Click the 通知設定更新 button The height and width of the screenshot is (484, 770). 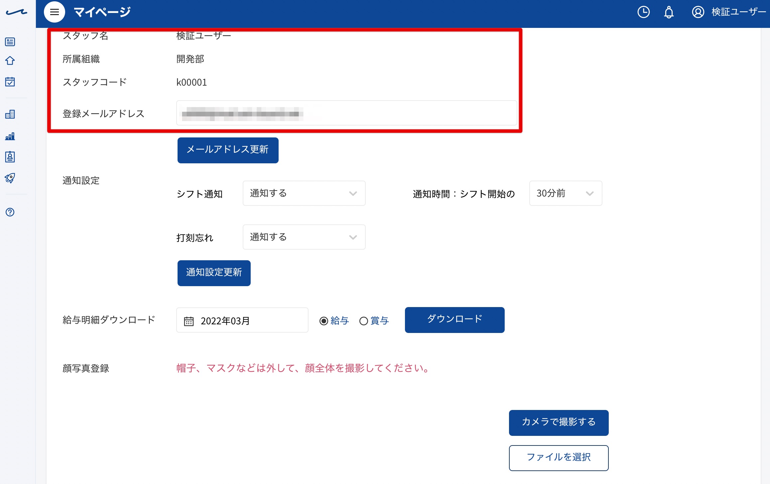(x=214, y=273)
